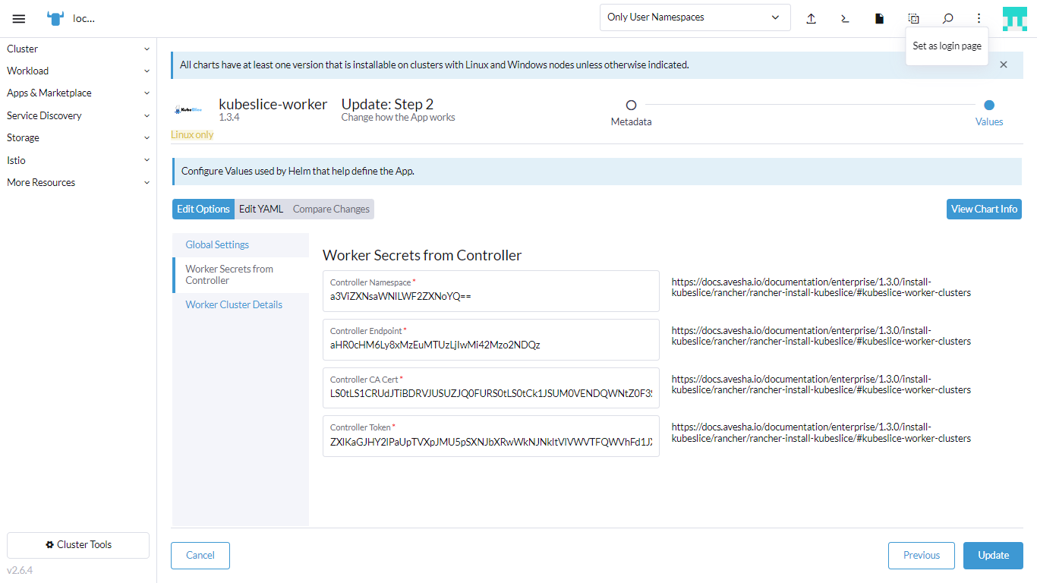
Task: Click the Import YAML upload icon
Action: coord(811,18)
